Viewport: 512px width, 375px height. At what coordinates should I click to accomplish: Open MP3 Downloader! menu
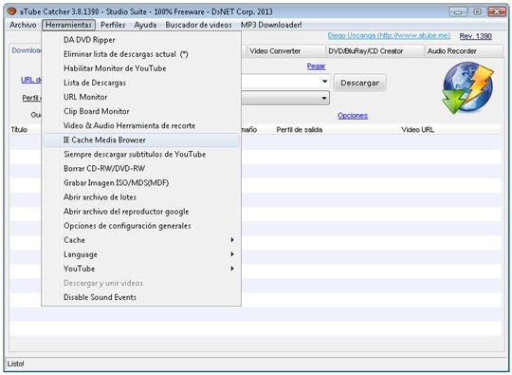[271, 25]
